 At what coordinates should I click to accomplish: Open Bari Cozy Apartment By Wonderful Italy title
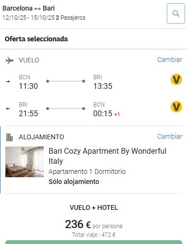tap(107, 156)
